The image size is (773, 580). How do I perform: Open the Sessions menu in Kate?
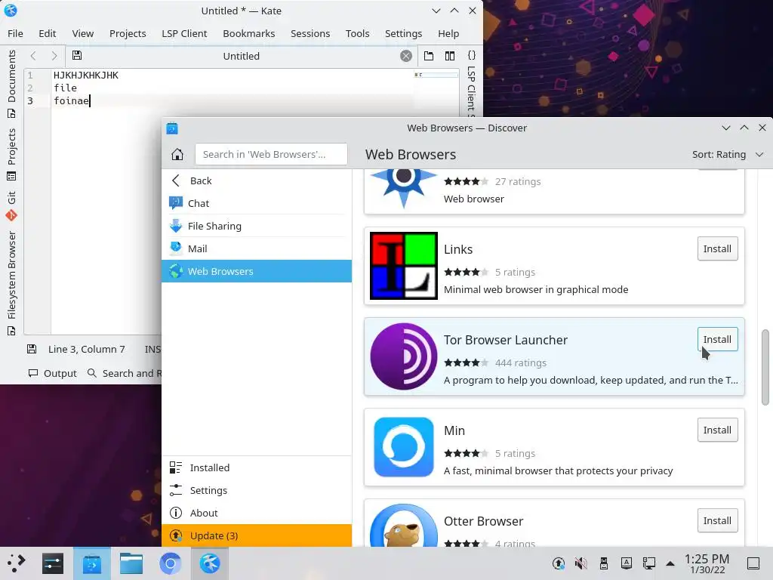tap(310, 33)
